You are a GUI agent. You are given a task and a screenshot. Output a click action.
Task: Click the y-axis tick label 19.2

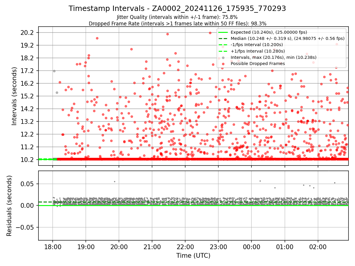pyautogui.click(x=27, y=45)
